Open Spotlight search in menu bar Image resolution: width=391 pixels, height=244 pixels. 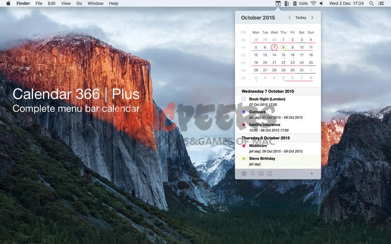click(371, 3)
